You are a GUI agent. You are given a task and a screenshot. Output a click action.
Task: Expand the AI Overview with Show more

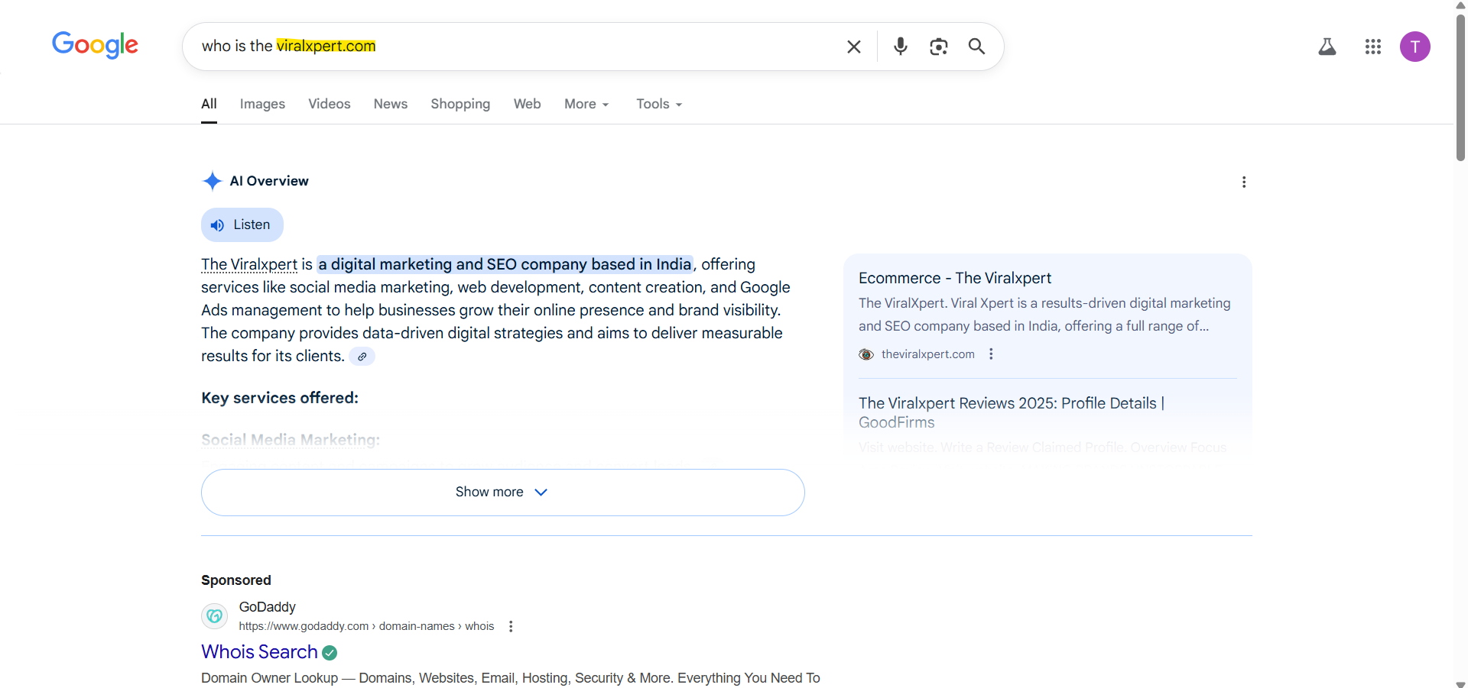coord(502,492)
